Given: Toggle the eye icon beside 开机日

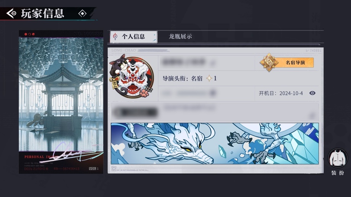Looking at the screenshot, I should (312, 93).
